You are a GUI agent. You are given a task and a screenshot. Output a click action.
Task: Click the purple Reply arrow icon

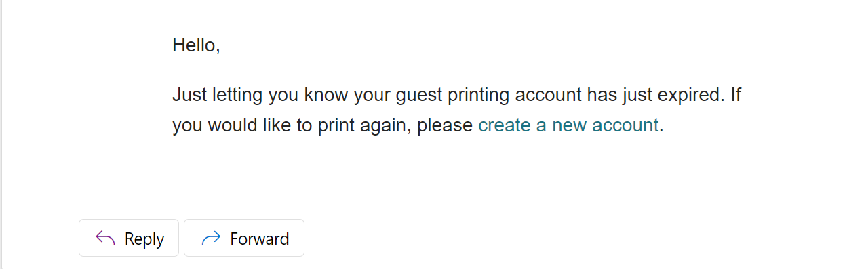point(105,238)
